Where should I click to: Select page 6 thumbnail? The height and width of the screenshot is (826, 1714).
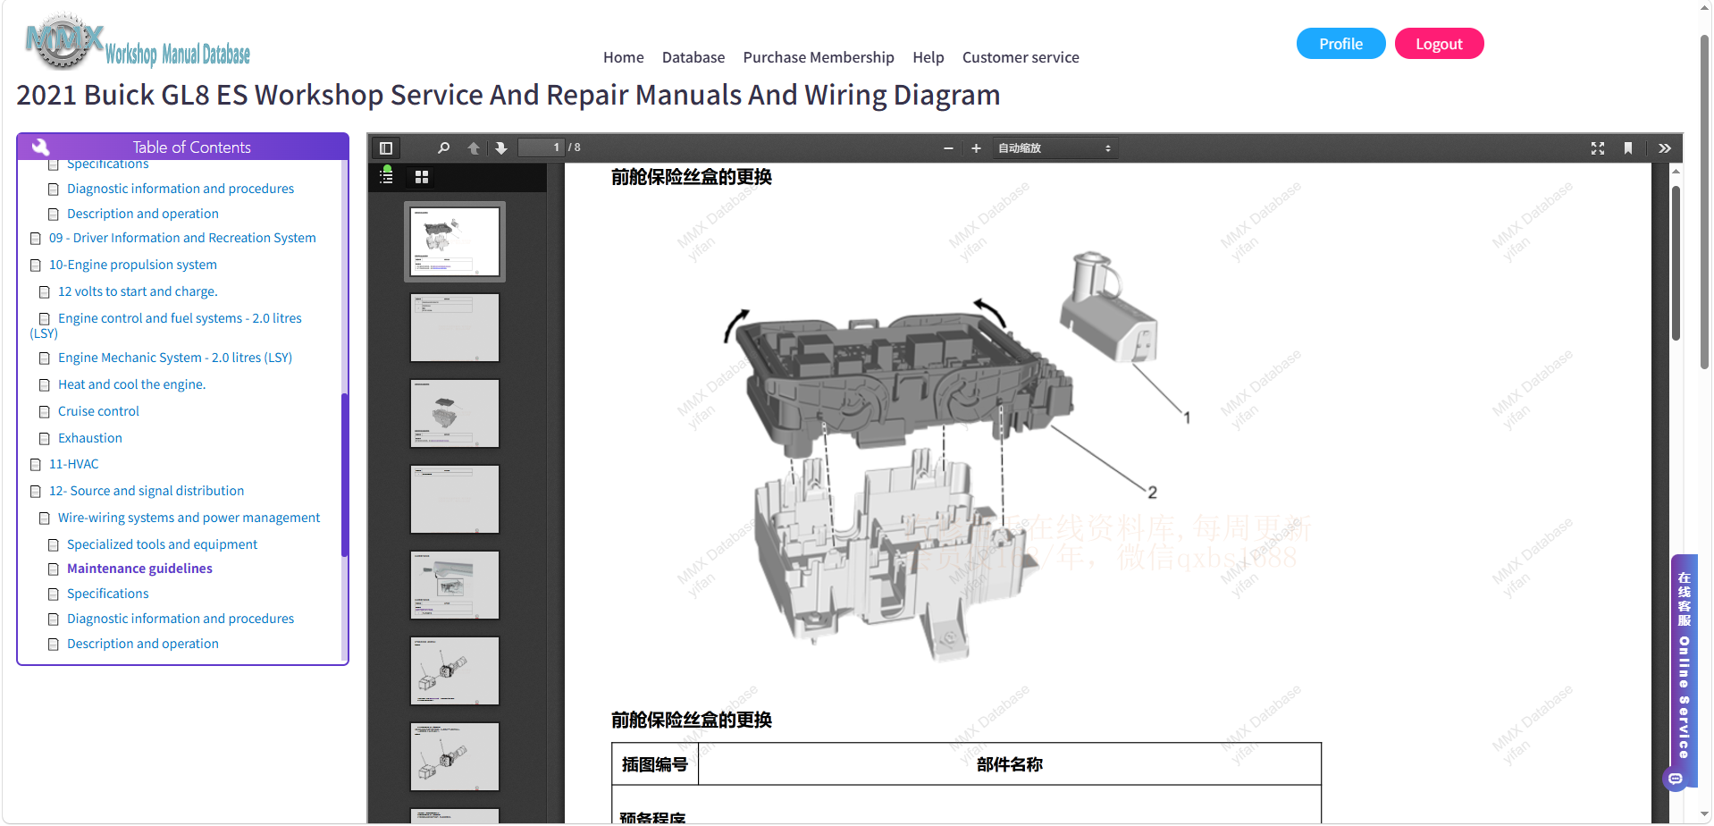tap(455, 670)
